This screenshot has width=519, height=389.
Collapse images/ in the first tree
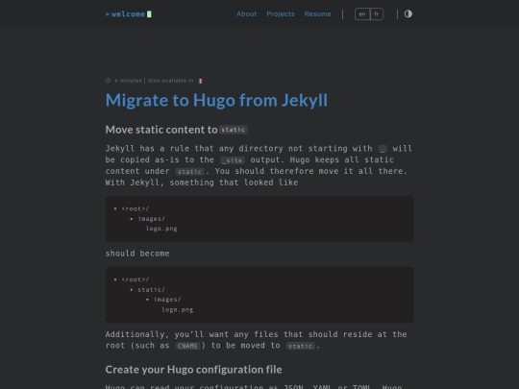click(132, 219)
